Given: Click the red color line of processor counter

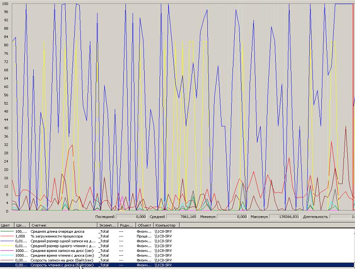Looking at the screenshot, I should click(x=7, y=236).
